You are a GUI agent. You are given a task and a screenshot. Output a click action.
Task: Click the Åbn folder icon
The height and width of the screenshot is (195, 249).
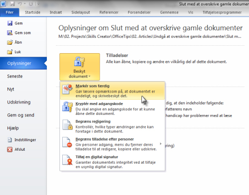pos(10,42)
